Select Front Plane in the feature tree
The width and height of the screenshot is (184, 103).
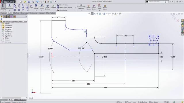pyautogui.click(x=7, y=32)
